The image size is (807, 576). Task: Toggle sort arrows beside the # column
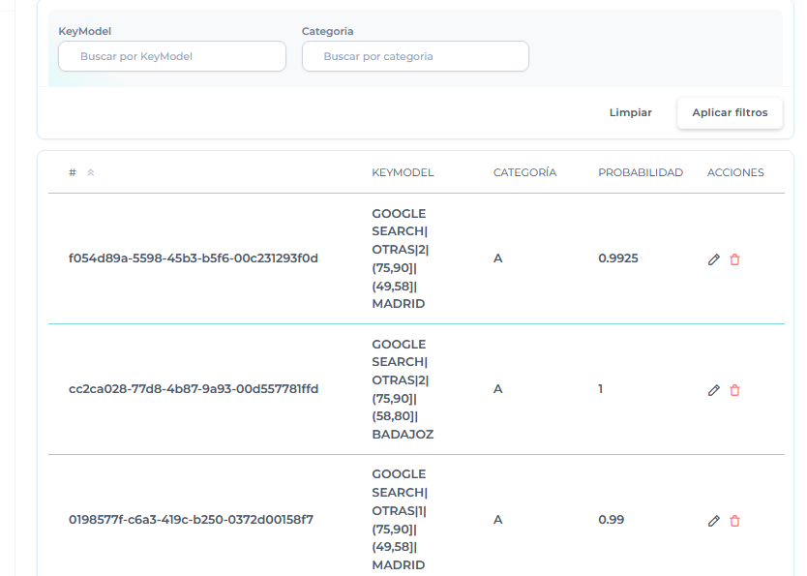[90, 173]
